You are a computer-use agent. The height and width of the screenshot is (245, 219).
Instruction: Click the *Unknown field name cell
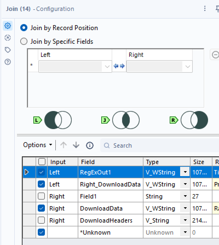click(x=111, y=232)
